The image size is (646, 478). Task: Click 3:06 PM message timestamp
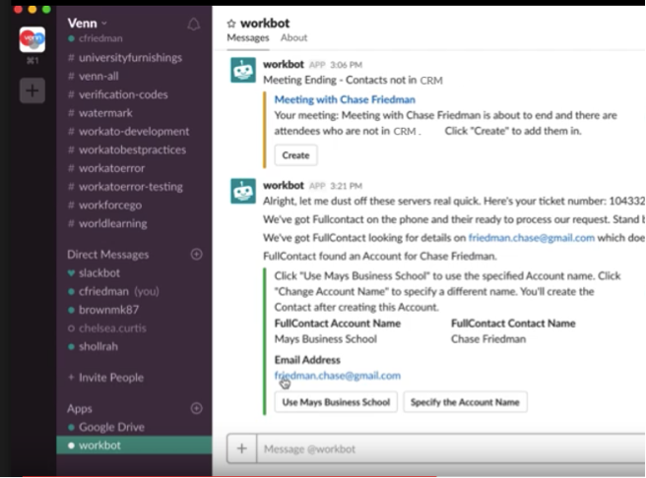coord(346,65)
